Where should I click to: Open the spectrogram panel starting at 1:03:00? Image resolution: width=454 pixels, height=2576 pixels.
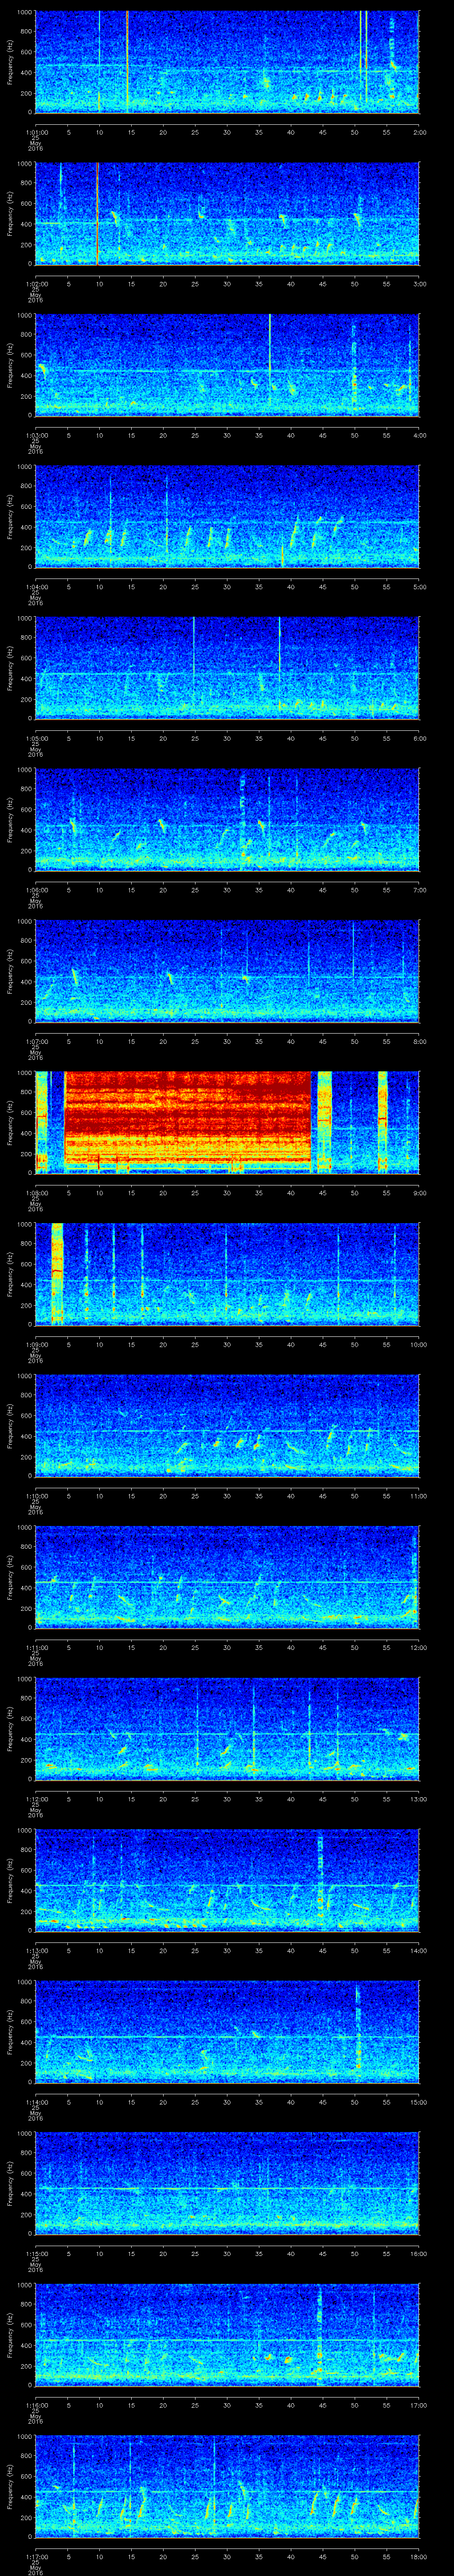(x=227, y=365)
